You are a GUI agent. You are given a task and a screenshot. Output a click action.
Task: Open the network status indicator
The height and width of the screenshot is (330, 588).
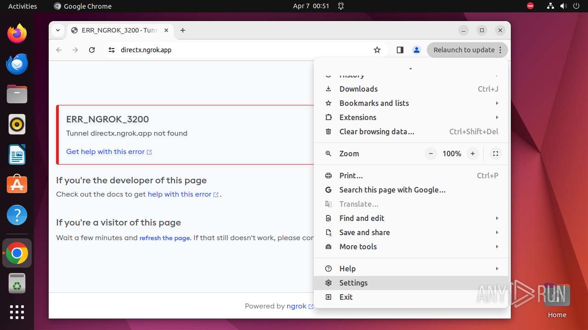(550, 6)
